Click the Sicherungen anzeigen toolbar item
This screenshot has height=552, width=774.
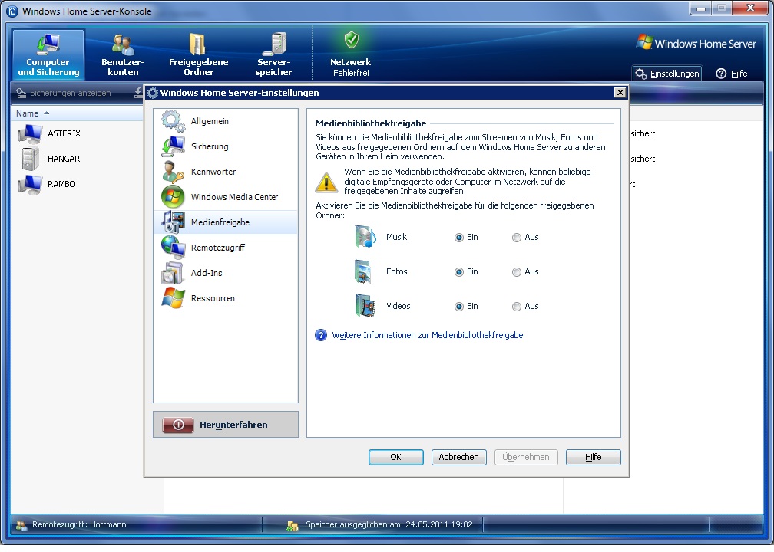tap(64, 93)
